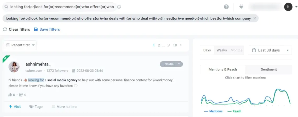Remove the keyword filter chip with X
298x117 pixels.
255,18
